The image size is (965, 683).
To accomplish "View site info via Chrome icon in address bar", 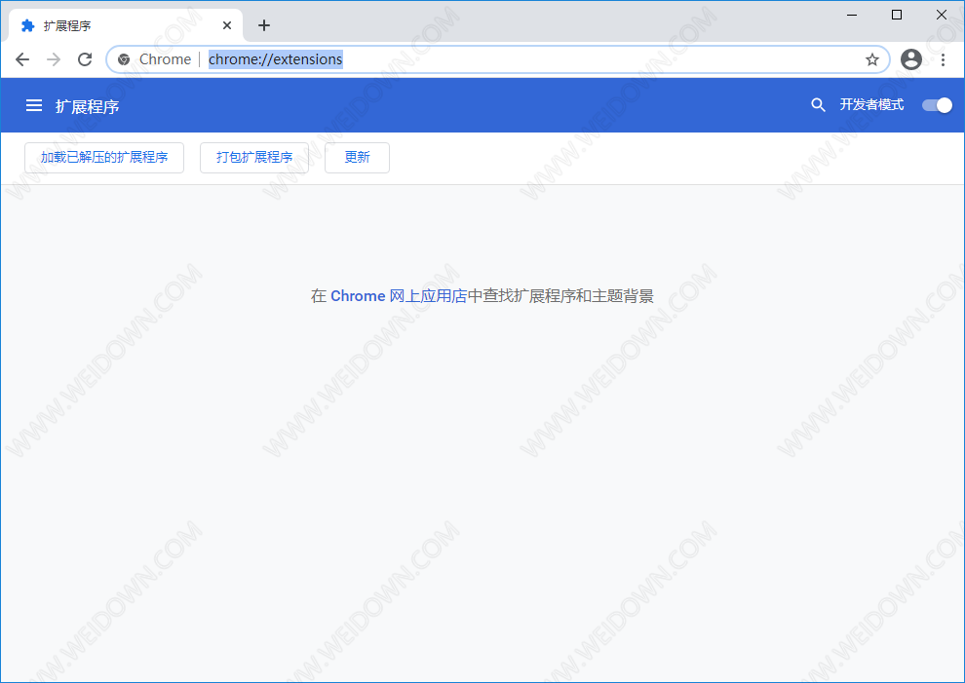I will click(x=124, y=59).
